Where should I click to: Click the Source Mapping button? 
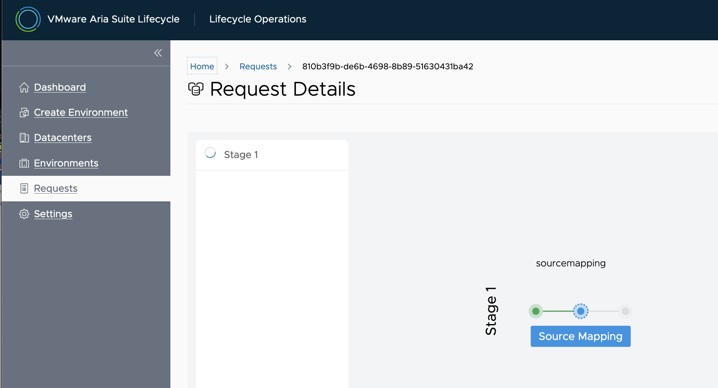point(580,336)
